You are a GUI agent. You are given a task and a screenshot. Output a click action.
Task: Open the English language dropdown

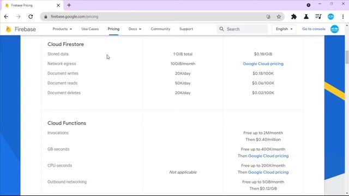tap(284, 29)
